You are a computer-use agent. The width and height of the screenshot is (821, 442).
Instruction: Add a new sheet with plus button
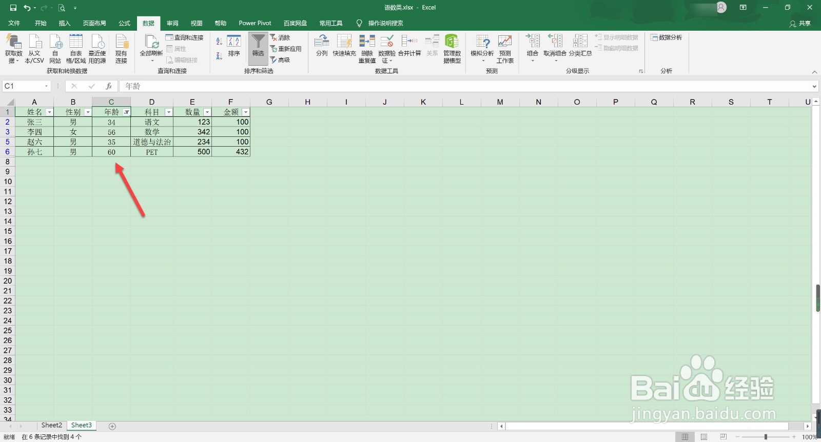(x=112, y=426)
